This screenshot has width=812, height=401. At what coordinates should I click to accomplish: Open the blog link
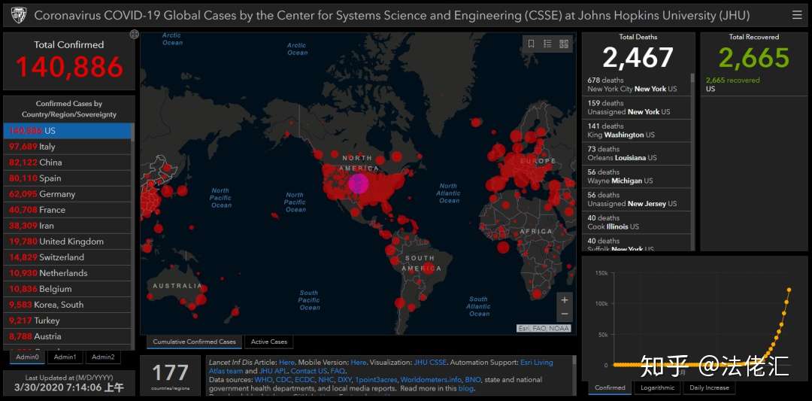(x=465, y=388)
